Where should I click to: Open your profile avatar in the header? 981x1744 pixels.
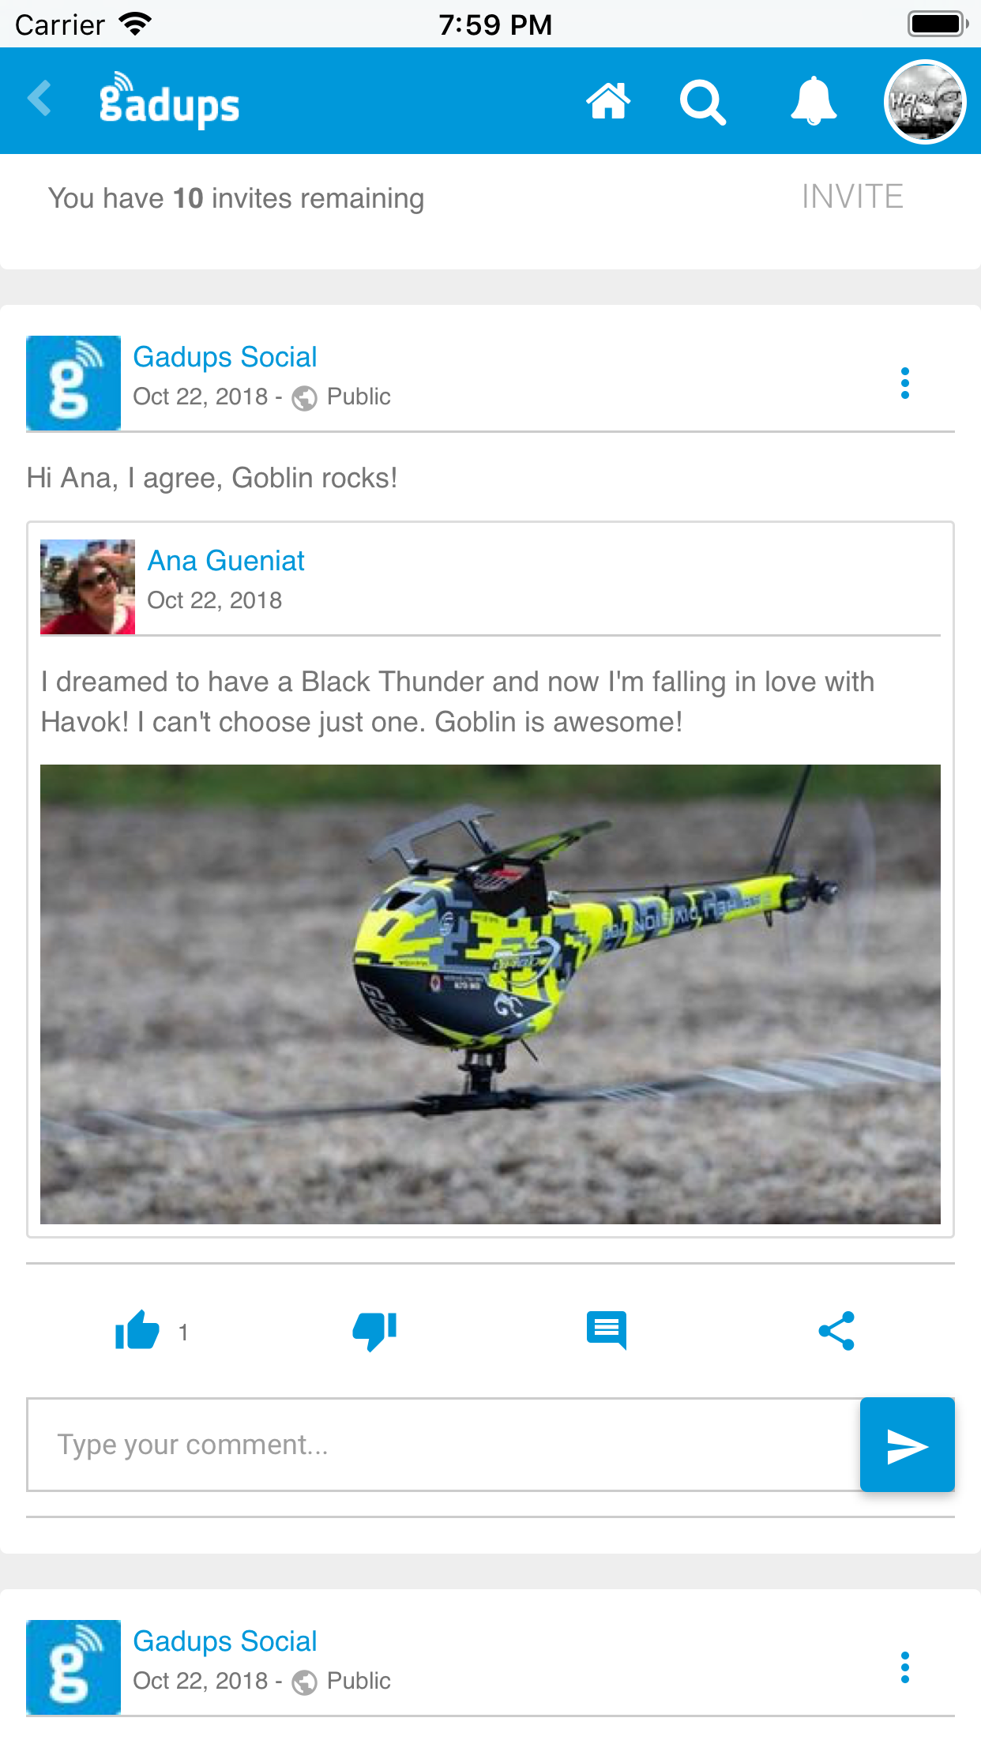coord(924,102)
